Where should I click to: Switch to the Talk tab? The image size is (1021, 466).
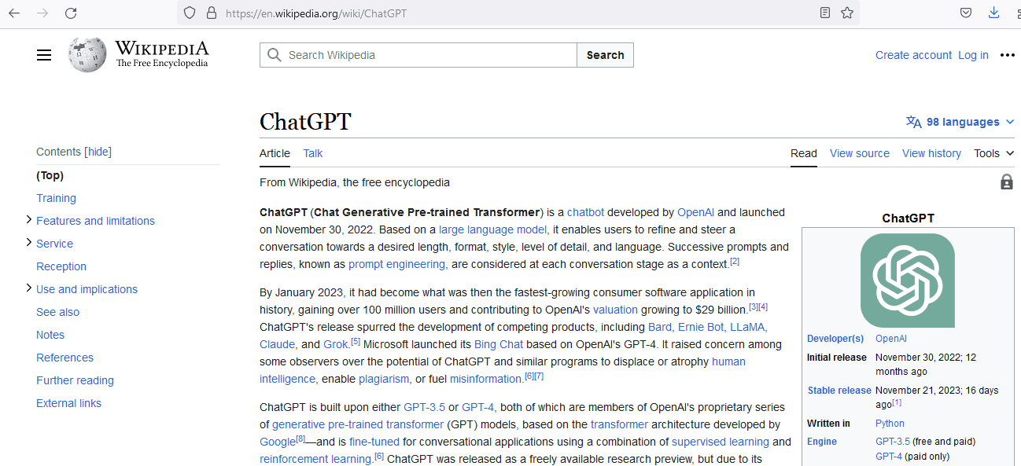pos(312,153)
